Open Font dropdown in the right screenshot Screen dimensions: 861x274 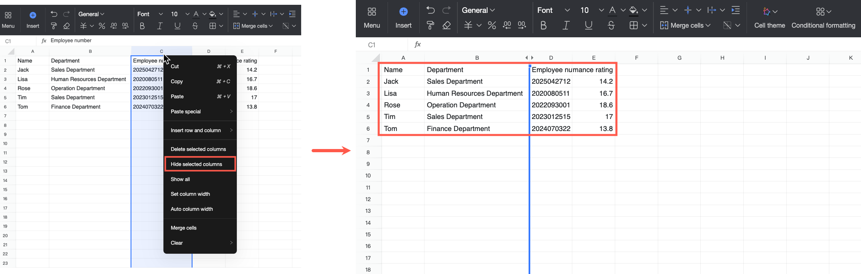coord(553,10)
